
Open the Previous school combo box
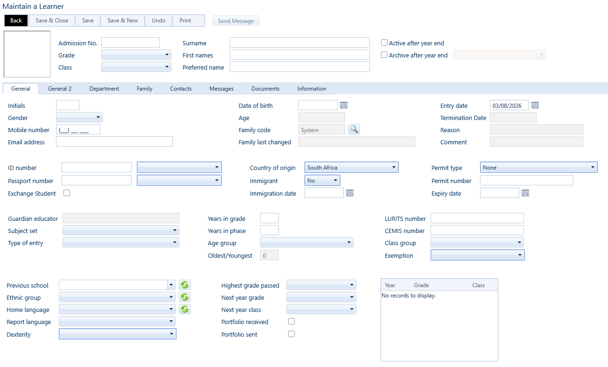point(117,285)
